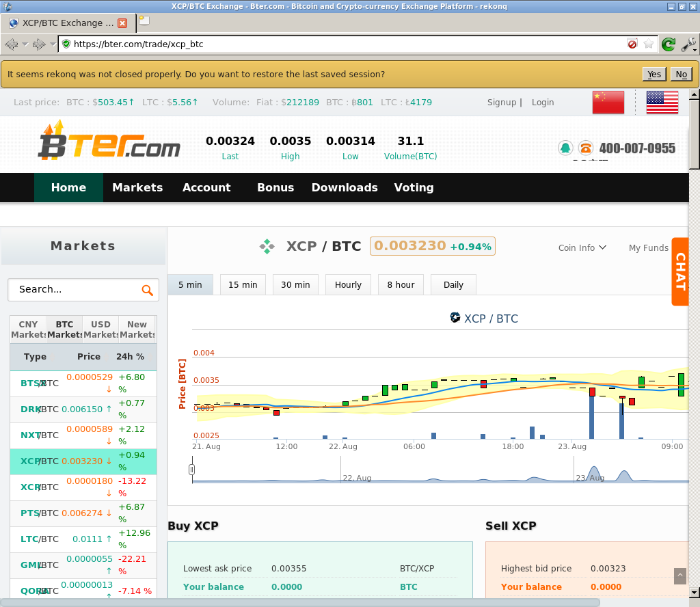
Task: Click the green reload page icon
Action: pyautogui.click(x=669, y=44)
